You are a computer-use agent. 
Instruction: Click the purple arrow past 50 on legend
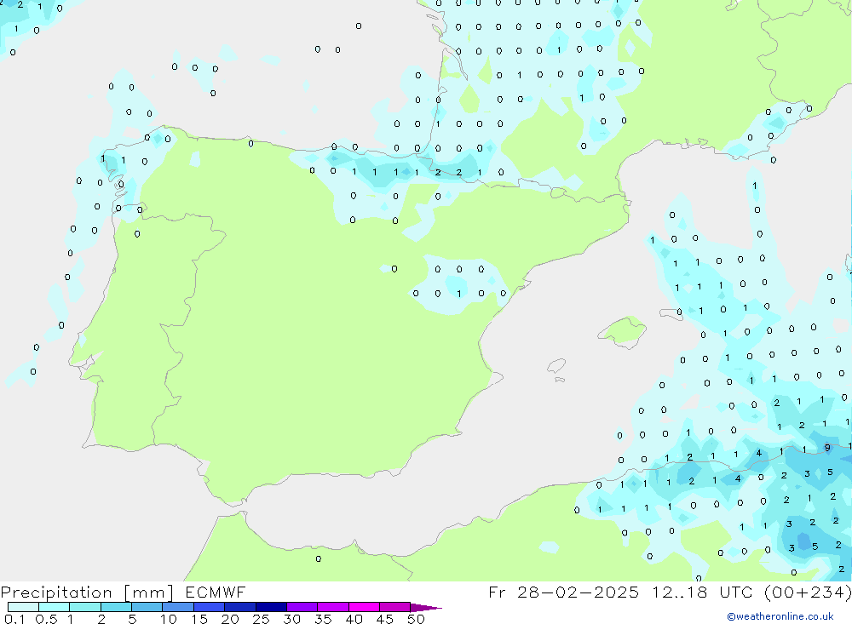(426, 608)
